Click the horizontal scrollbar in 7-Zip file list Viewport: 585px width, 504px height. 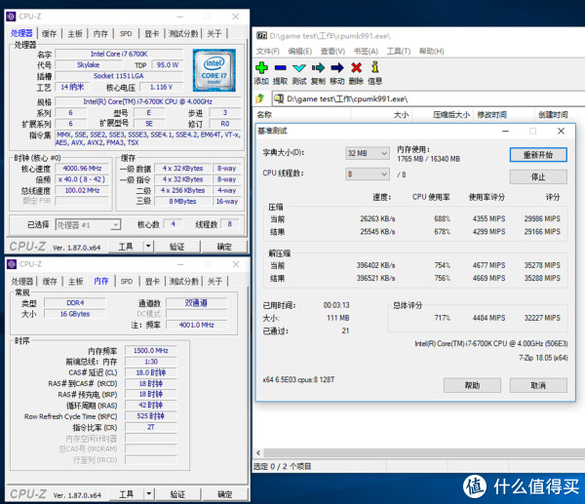(424, 453)
